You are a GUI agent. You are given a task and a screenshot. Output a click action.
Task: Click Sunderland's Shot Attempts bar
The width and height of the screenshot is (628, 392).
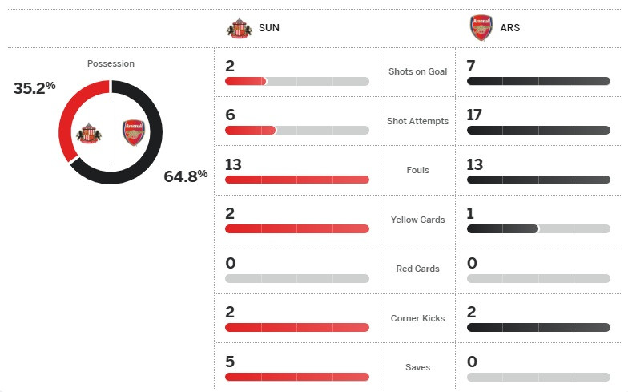coord(297,130)
